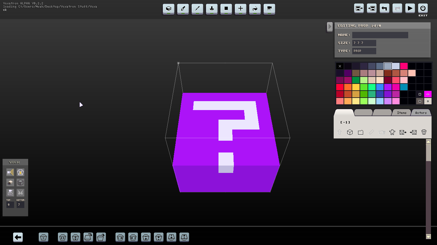Click the scrollbar down arrow
The height and width of the screenshot is (245, 437).
[x=428, y=236]
